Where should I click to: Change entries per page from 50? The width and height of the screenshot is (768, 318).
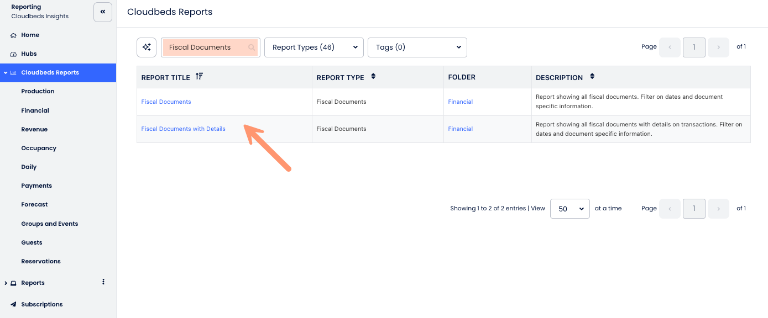coord(570,209)
